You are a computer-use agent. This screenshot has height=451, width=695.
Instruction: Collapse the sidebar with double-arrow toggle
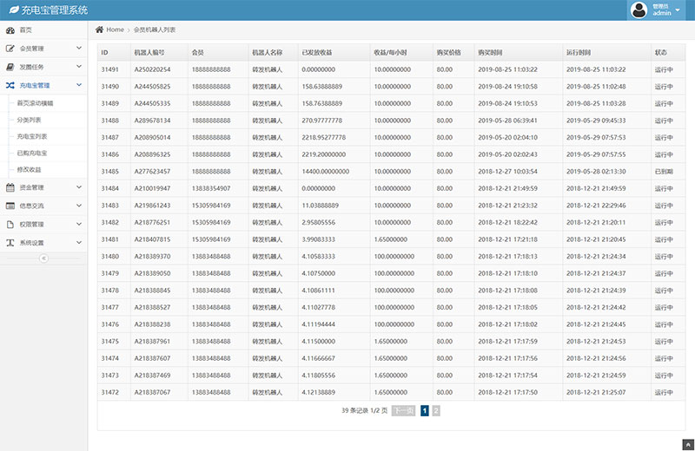click(43, 258)
